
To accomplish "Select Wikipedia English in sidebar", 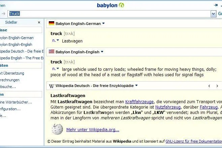I will 22,58.
